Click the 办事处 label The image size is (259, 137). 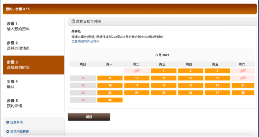tap(76, 31)
